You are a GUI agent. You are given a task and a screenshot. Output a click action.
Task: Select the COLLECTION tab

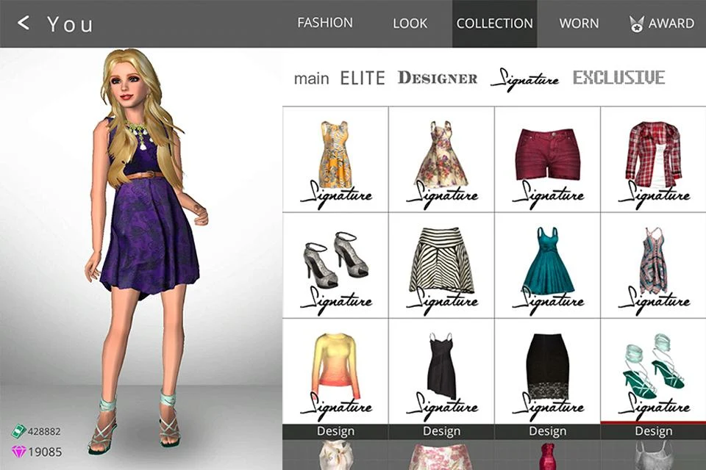(494, 23)
